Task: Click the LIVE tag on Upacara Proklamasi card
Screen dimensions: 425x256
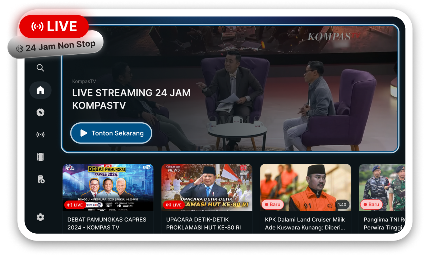Action: 174,205
